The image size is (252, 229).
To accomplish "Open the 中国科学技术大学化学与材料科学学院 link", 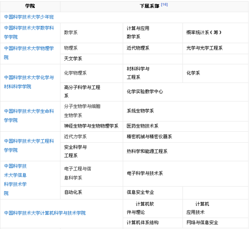I will pyautogui.click(x=29, y=82).
